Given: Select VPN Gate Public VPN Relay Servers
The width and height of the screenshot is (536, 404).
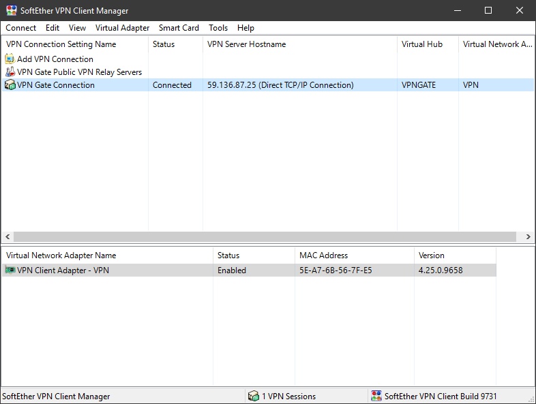Looking at the screenshot, I should tap(79, 72).
